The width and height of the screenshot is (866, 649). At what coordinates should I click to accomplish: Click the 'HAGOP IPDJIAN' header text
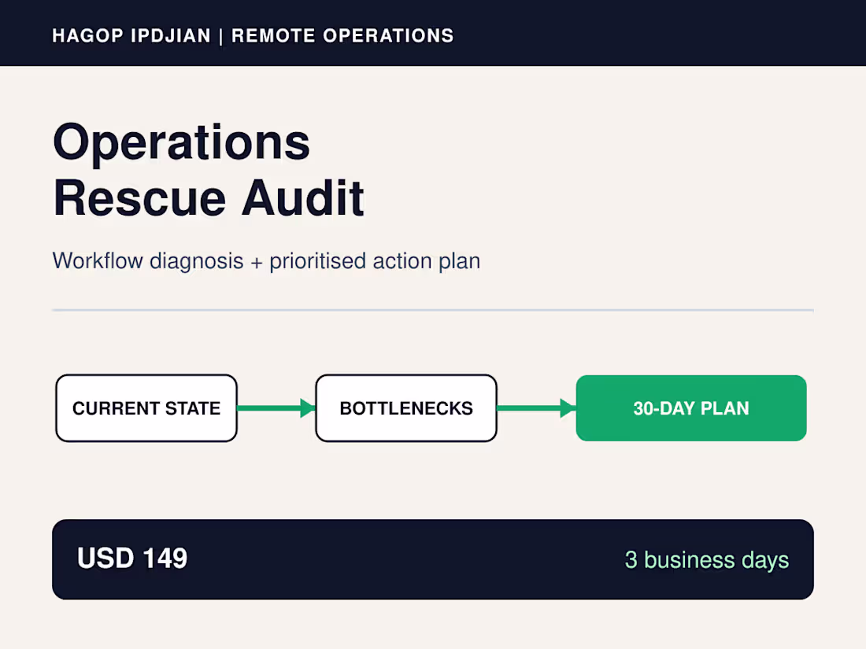[131, 36]
